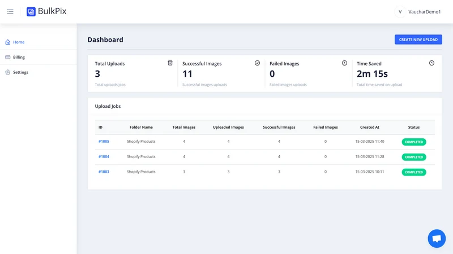
Task: Click Completed badge for job #1005
Action: click(414, 142)
